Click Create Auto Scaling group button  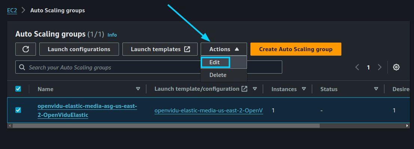click(296, 49)
